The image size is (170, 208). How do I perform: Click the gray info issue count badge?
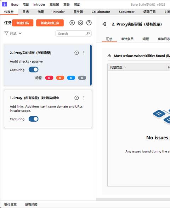82,78
